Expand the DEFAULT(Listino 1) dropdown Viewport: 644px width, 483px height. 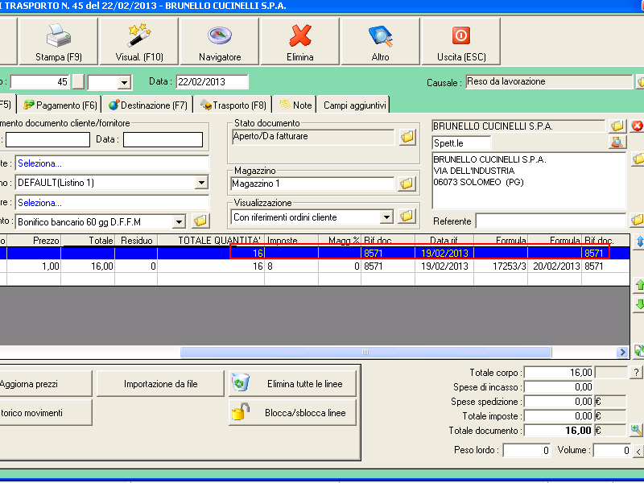201,183
